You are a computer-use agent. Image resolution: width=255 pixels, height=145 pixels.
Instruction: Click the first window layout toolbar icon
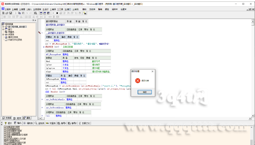[41, 13]
